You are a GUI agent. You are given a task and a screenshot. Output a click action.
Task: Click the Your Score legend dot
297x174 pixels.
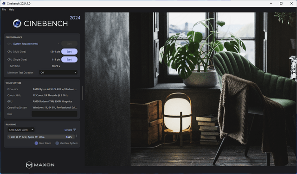pyautogui.click(x=36, y=143)
